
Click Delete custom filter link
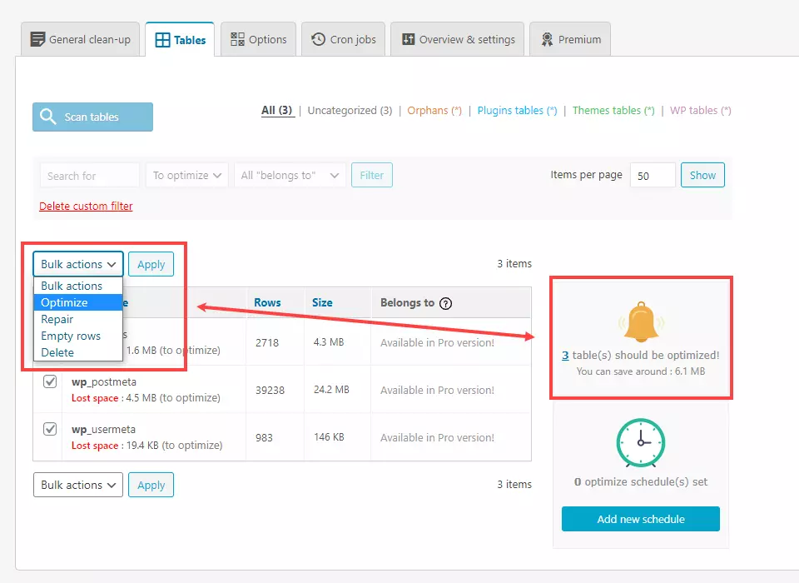(x=86, y=206)
